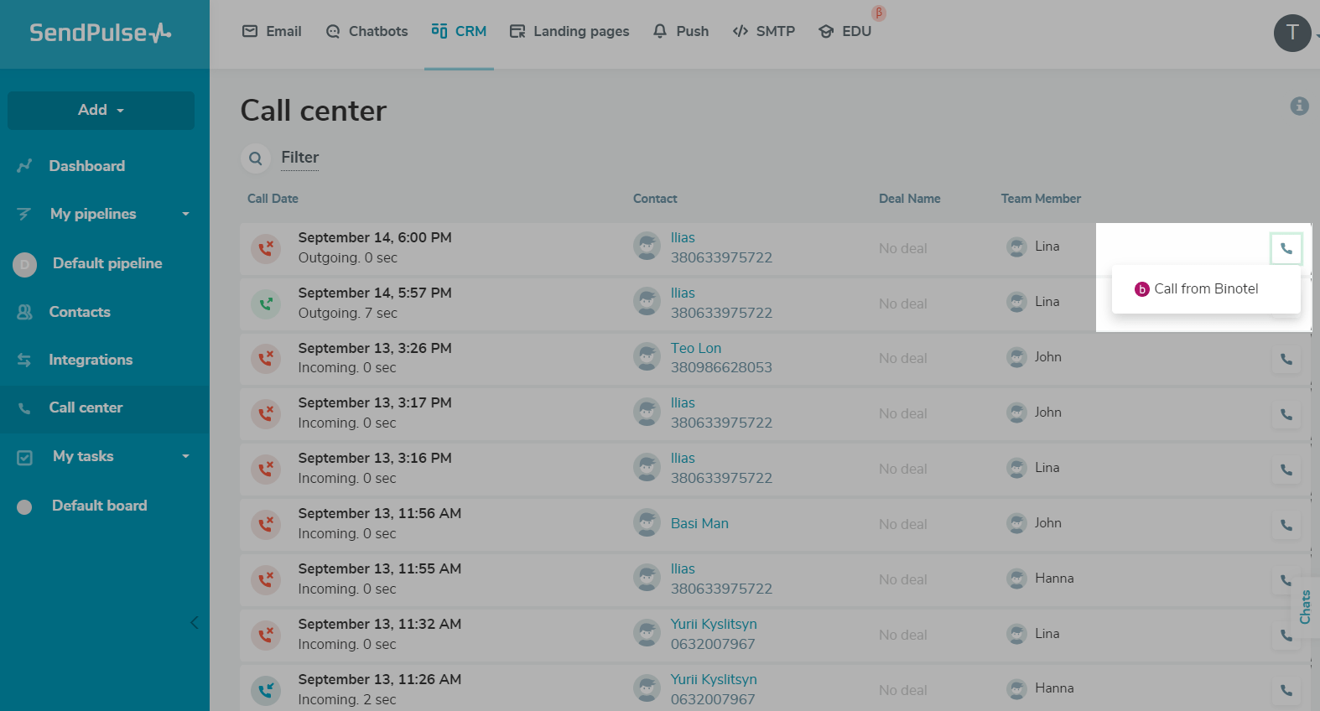
Task: Collapse the sidebar with the left chevron
Action: tap(194, 622)
